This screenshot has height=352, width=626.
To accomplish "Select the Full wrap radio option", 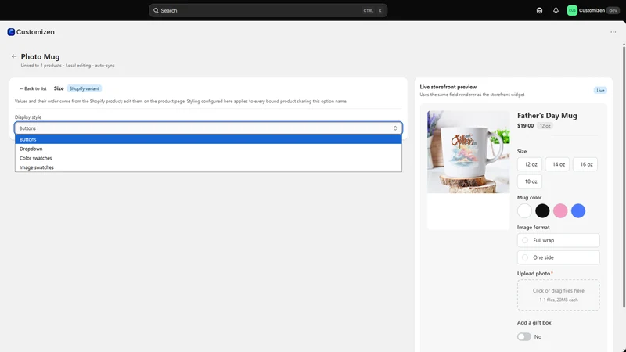I will coord(558,240).
